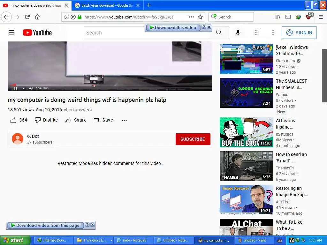
Task: Click the browser toolbar Search field
Action: [231, 17]
